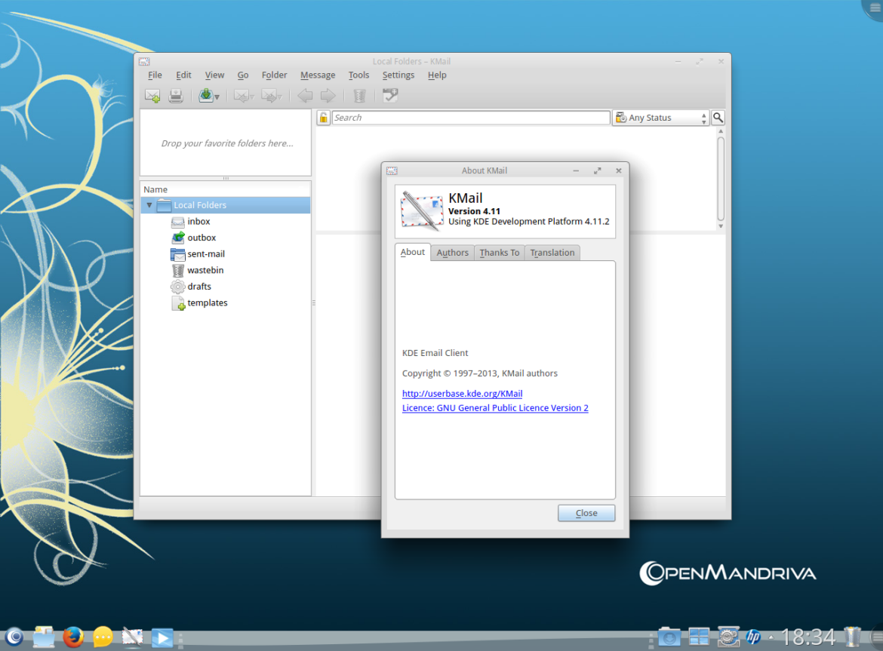The height and width of the screenshot is (651, 883).
Task: Toggle the search lock icon
Action: [x=323, y=118]
